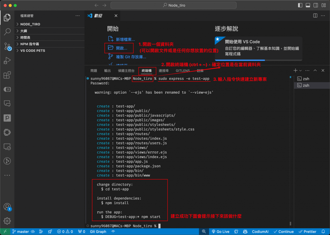This screenshot has width=330, height=235.
Task: Click 複製 Git 存放庫 link
Action: [x=127, y=57]
